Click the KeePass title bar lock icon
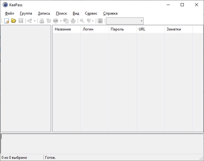 click(5, 5)
